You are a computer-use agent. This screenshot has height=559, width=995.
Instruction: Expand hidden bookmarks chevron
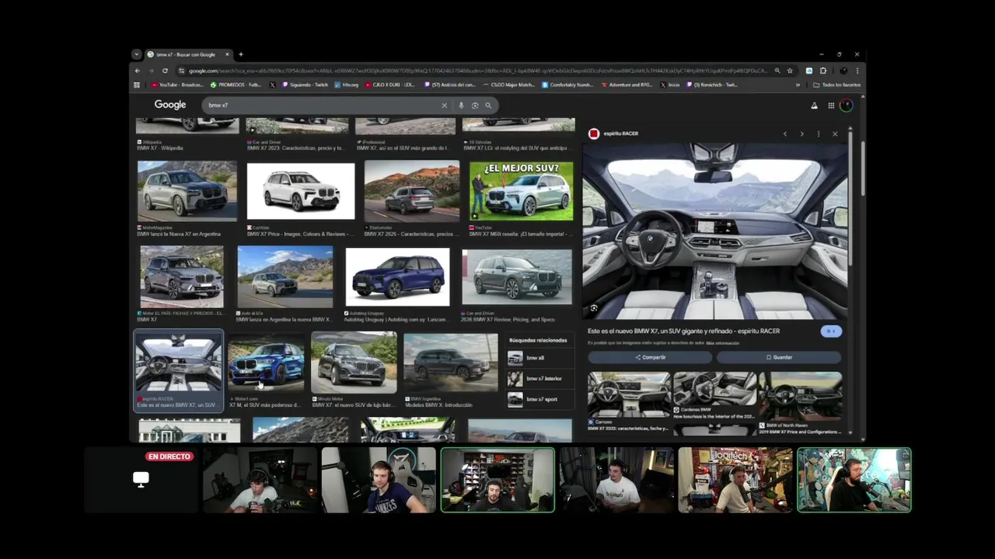[798, 85]
